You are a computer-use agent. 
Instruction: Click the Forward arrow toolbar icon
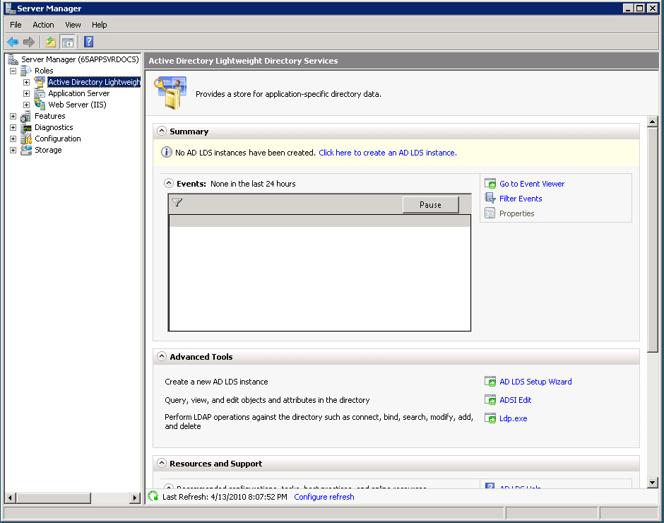(29, 42)
